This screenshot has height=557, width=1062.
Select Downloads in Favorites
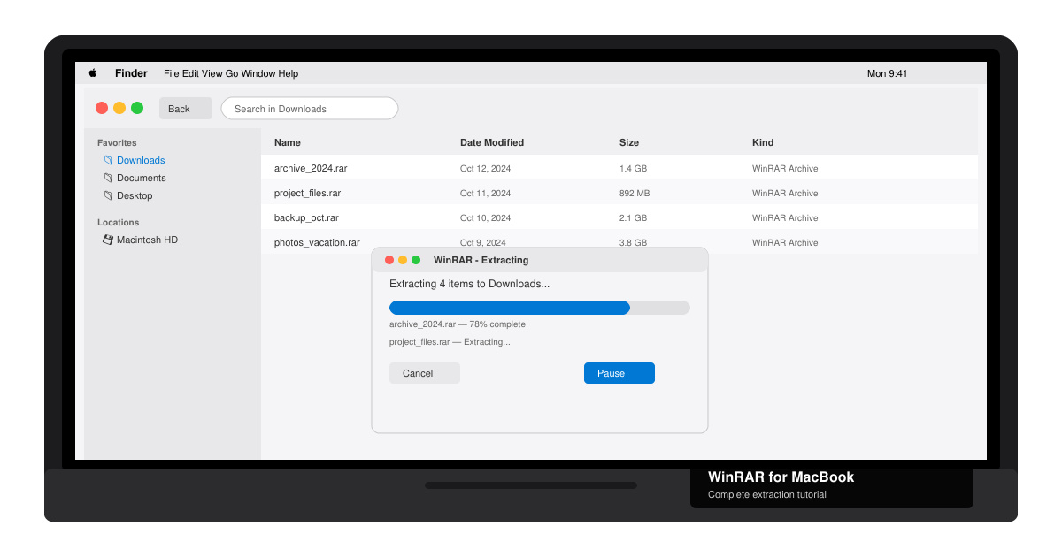[x=141, y=160]
